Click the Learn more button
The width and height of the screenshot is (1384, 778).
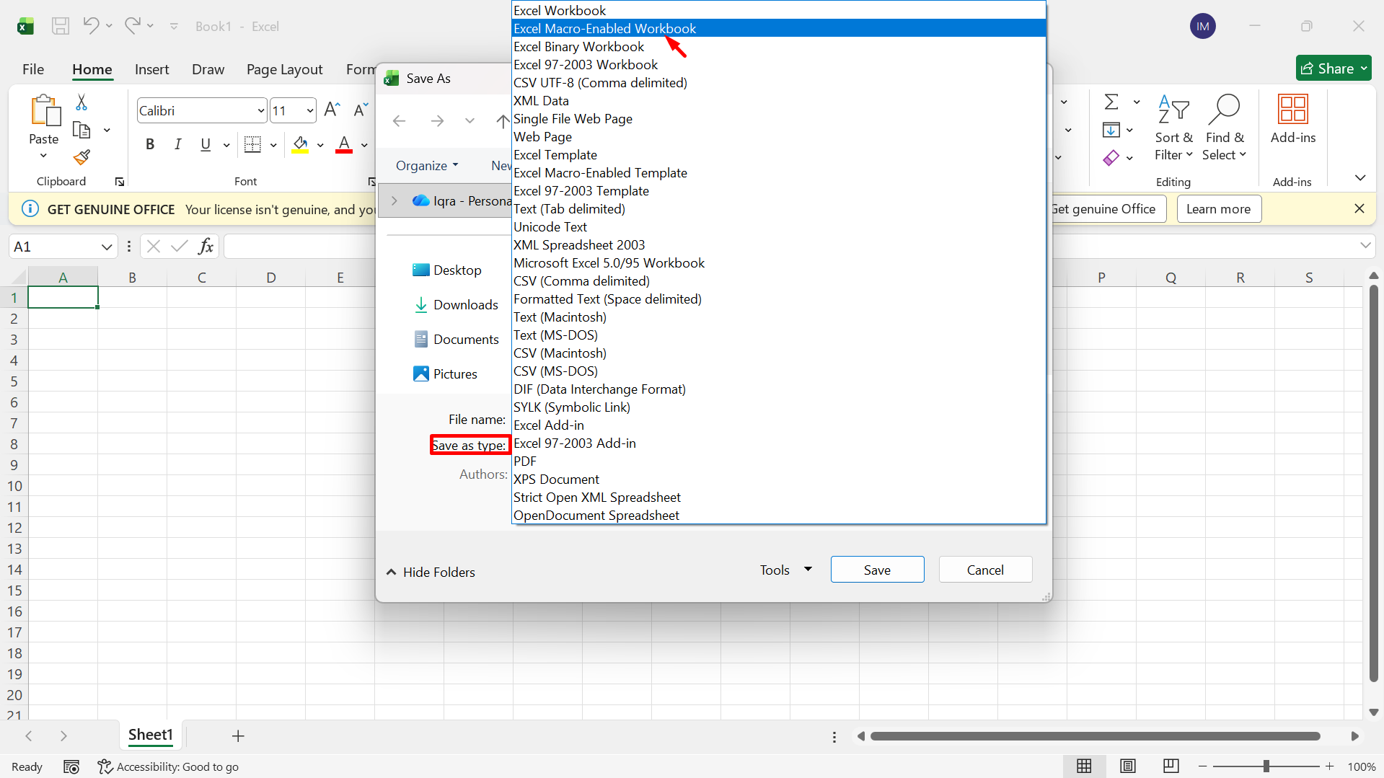click(1219, 209)
